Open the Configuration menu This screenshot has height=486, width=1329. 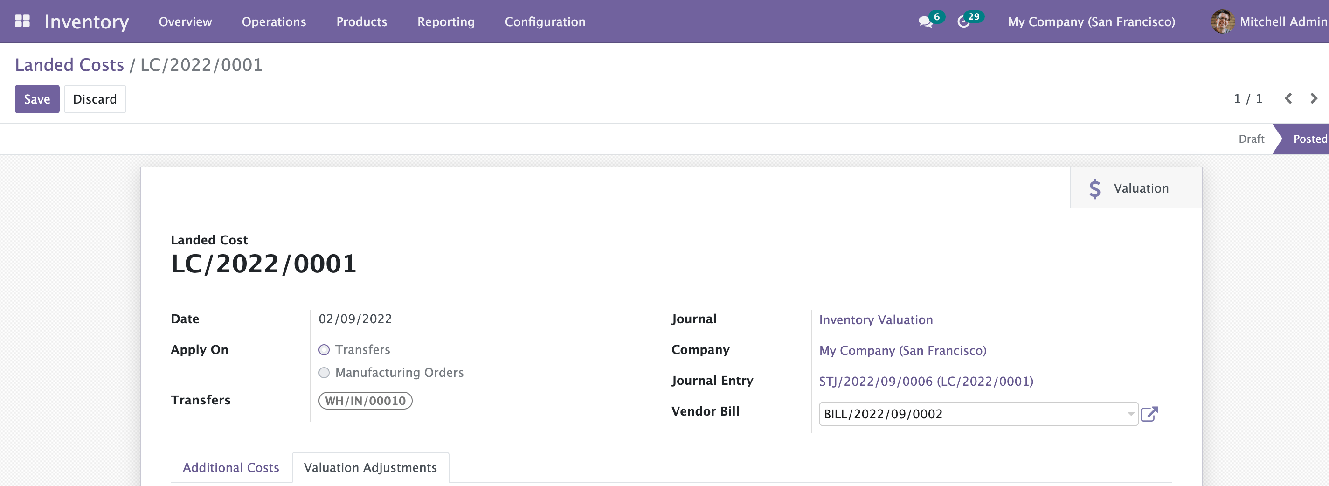point(545,21)
